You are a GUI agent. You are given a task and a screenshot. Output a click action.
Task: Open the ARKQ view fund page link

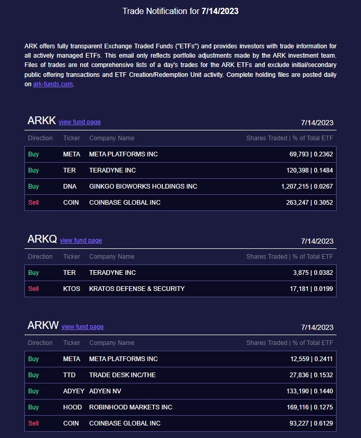coord(81,241)
